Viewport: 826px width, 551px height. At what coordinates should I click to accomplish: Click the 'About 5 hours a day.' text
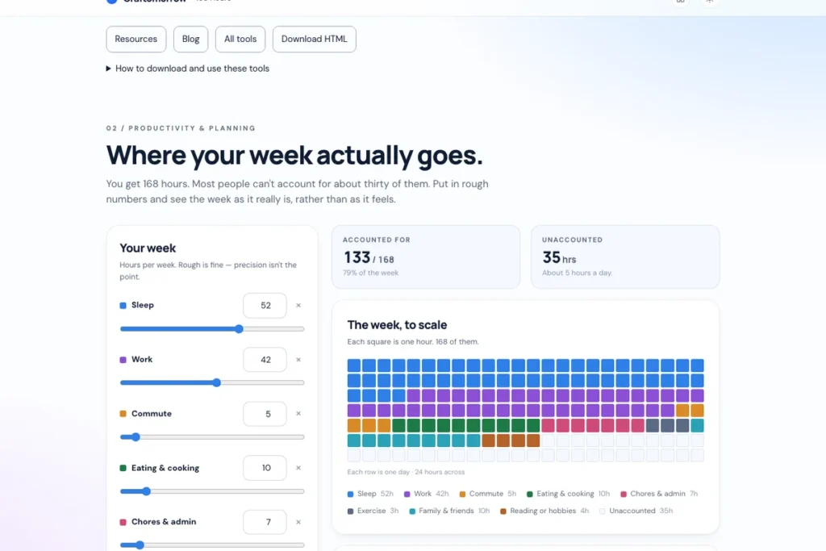click(577, 273)
